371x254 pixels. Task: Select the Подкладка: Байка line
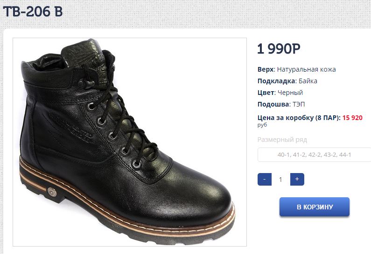tap(287, 81)
